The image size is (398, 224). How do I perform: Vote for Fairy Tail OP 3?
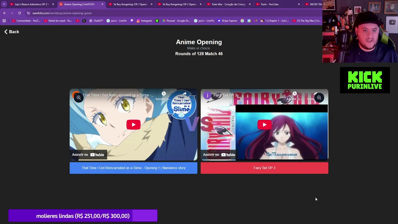(x=264, y=168)
